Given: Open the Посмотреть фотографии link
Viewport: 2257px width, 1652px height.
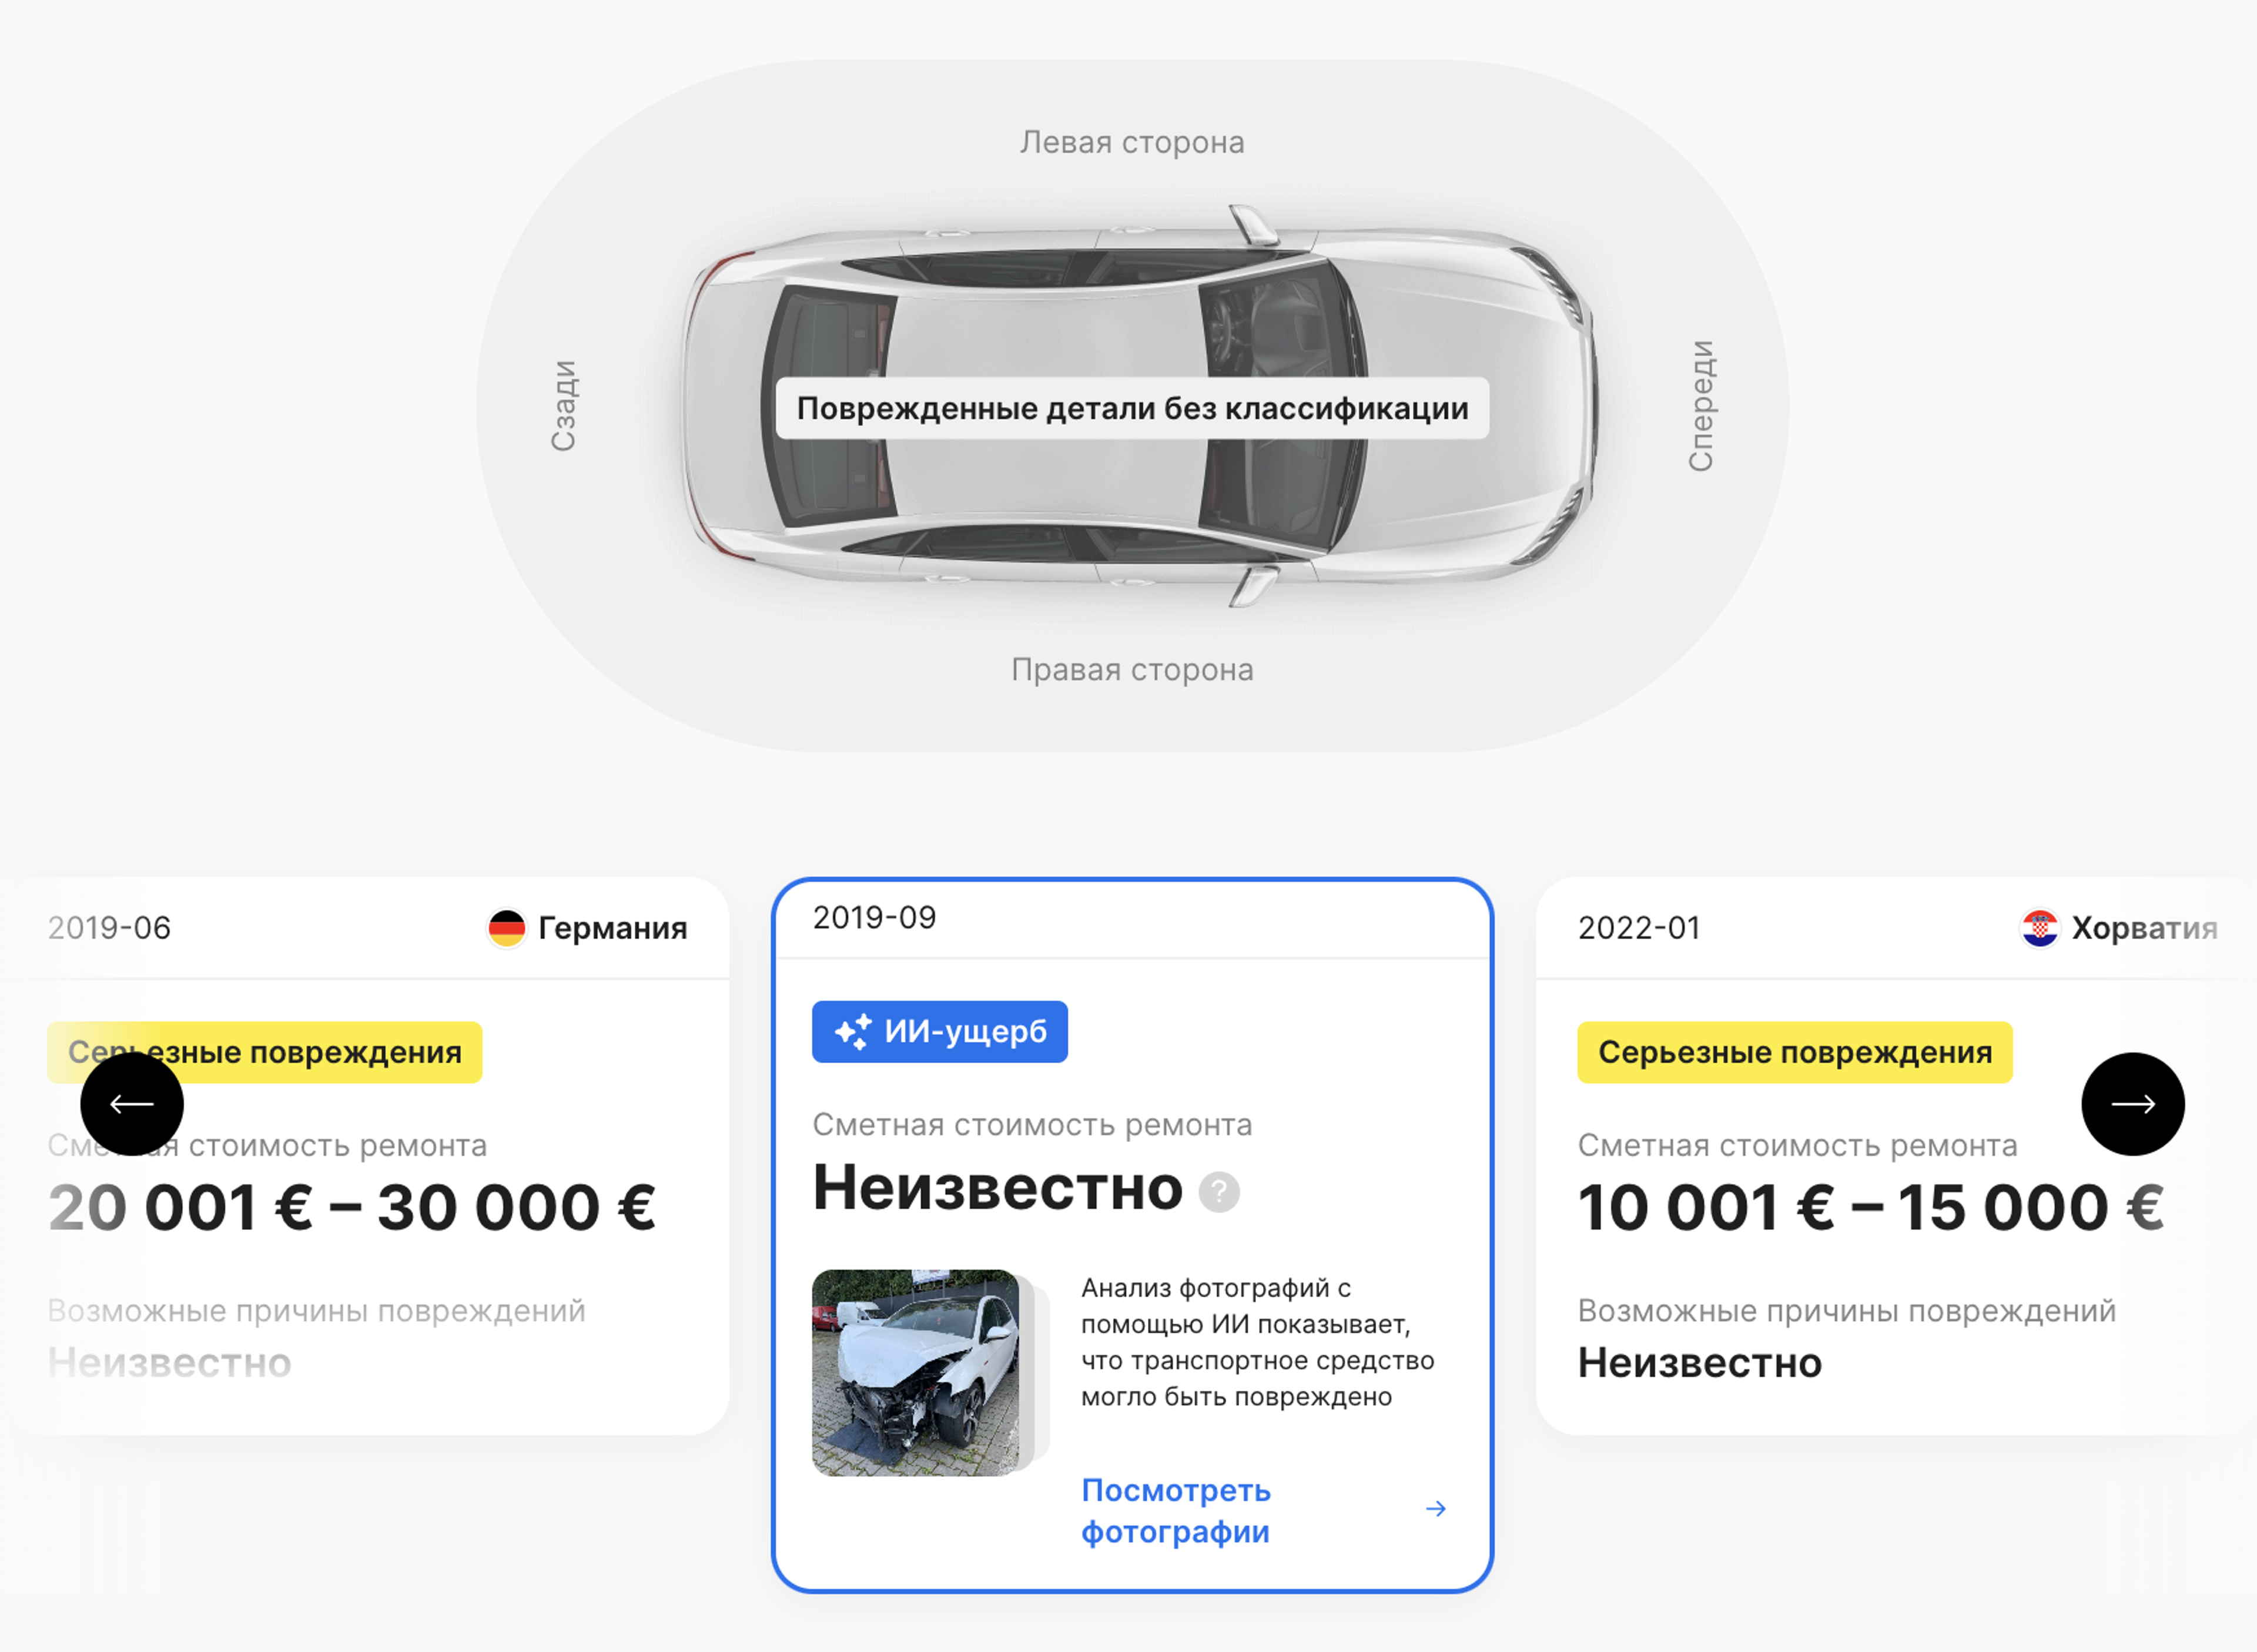Looking at the screenshot, I should tap(1176, 1511).
